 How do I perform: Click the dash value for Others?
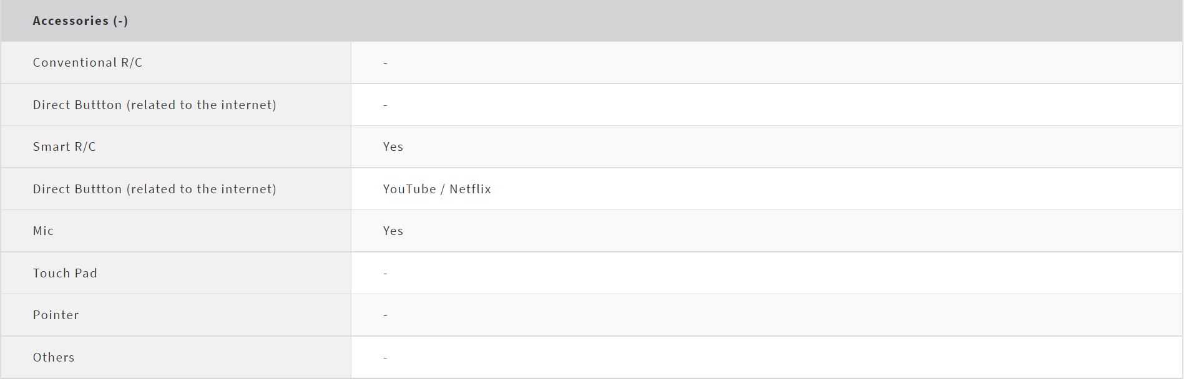pyautogui.click(x=385, y=357)
